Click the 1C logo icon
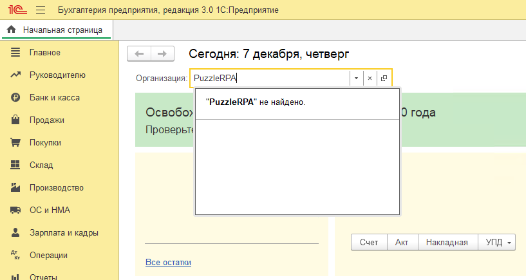Image resolution: width=526 pixels, height=280 pixels. point(17,10)
